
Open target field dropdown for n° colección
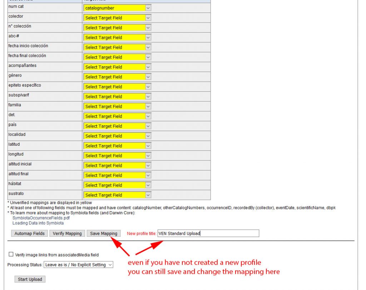[117, 28]
